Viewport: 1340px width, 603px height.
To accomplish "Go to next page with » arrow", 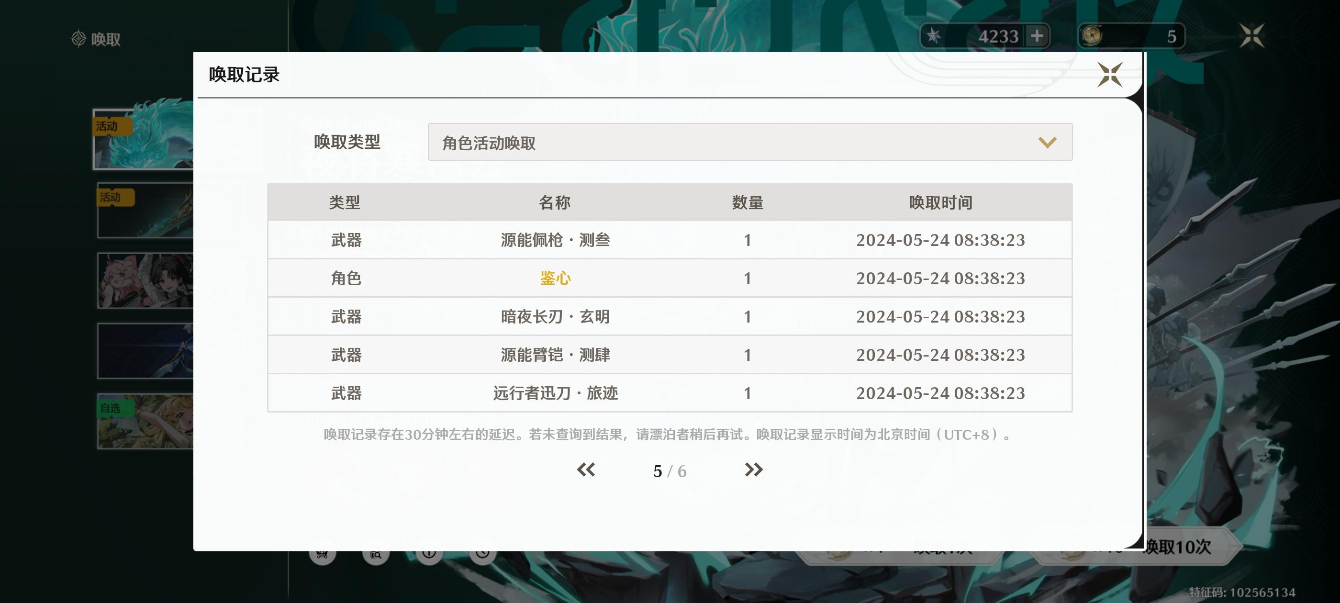I will coord(753,470).
